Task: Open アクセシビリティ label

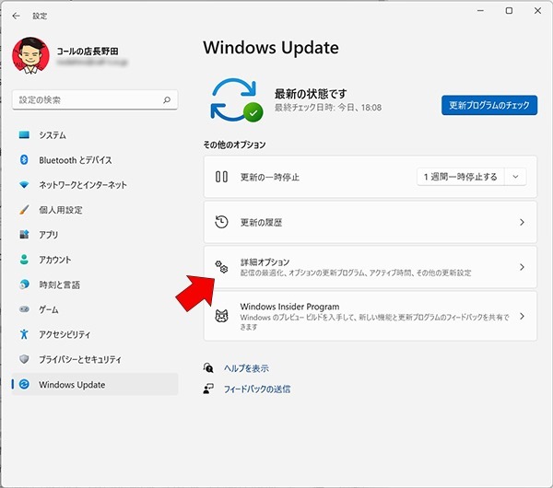Action: [x=65, y=334]
